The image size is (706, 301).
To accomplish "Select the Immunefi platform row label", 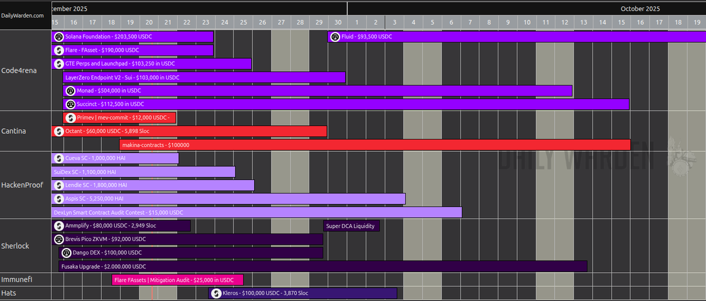I will click(x=17, y=279).
